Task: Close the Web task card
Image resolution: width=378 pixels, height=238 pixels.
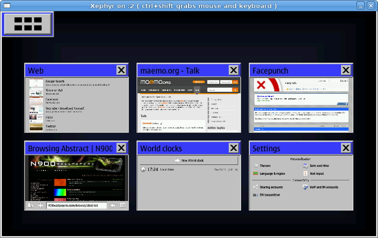Action: point(121,70)
